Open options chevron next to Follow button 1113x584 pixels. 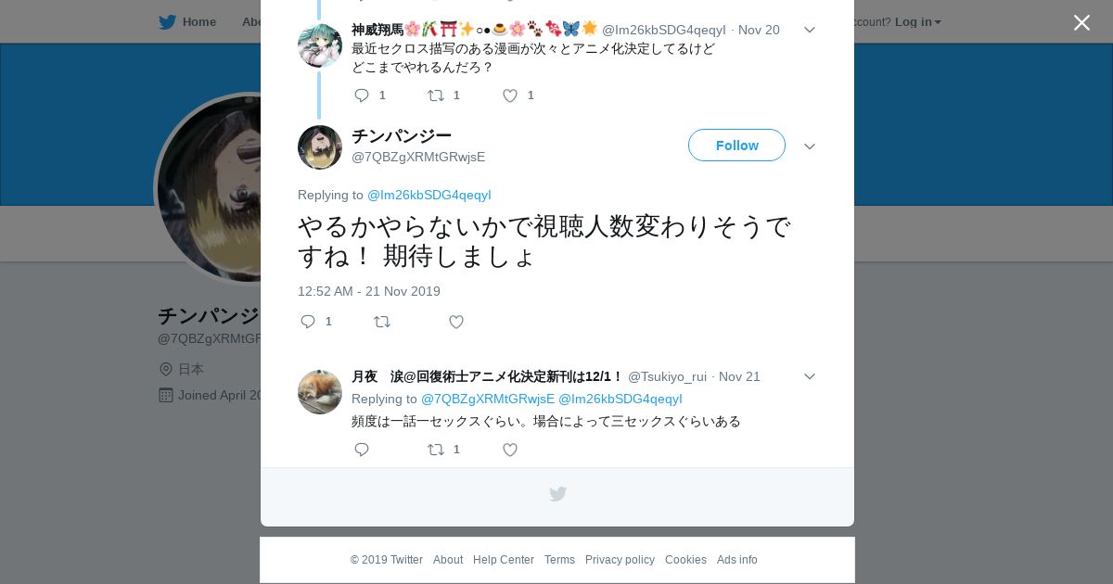click(810, 146)
